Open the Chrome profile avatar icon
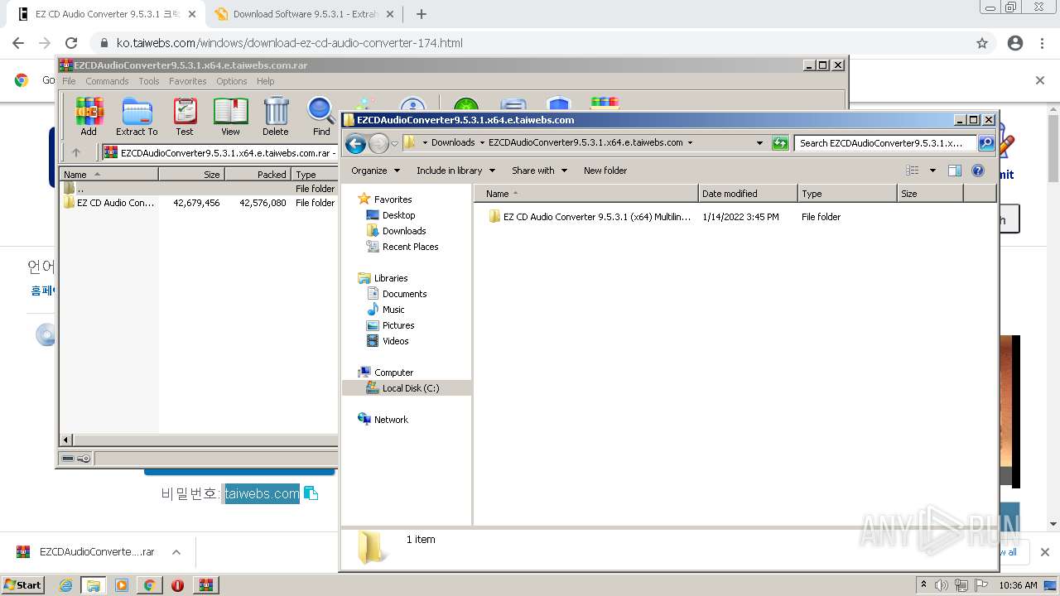1060x596 pixels. (x=1015, y=43)
